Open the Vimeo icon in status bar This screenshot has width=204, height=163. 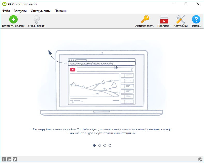(15, 159)
